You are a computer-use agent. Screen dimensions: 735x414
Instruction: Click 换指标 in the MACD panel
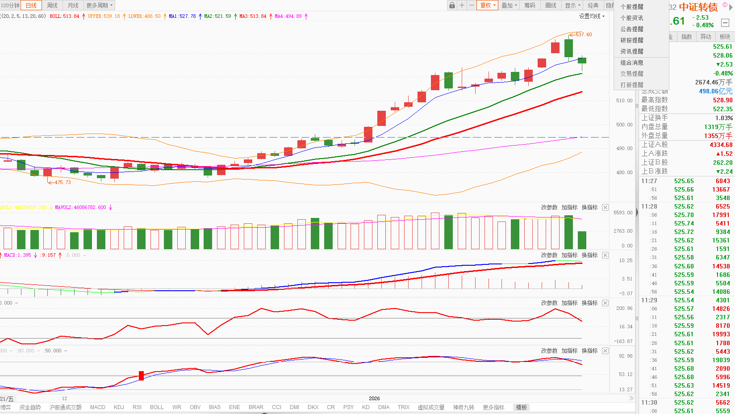[589, 255]
